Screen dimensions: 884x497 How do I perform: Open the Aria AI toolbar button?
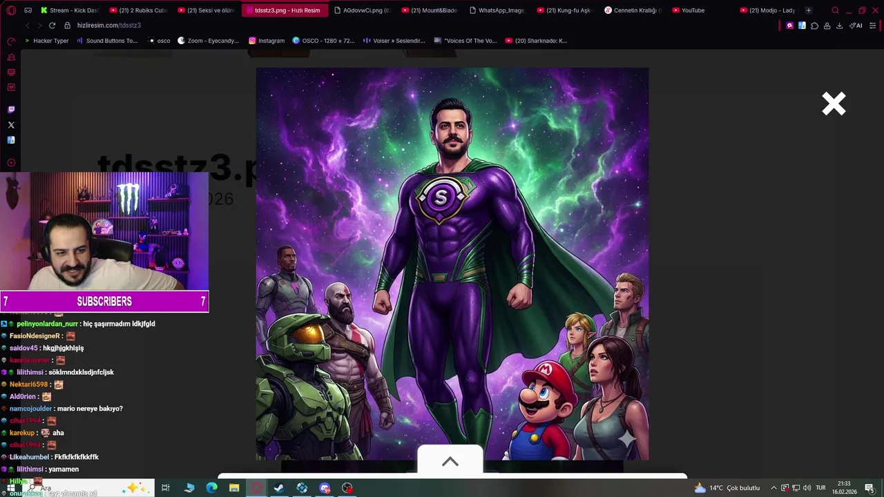click(x=856, y=26)
